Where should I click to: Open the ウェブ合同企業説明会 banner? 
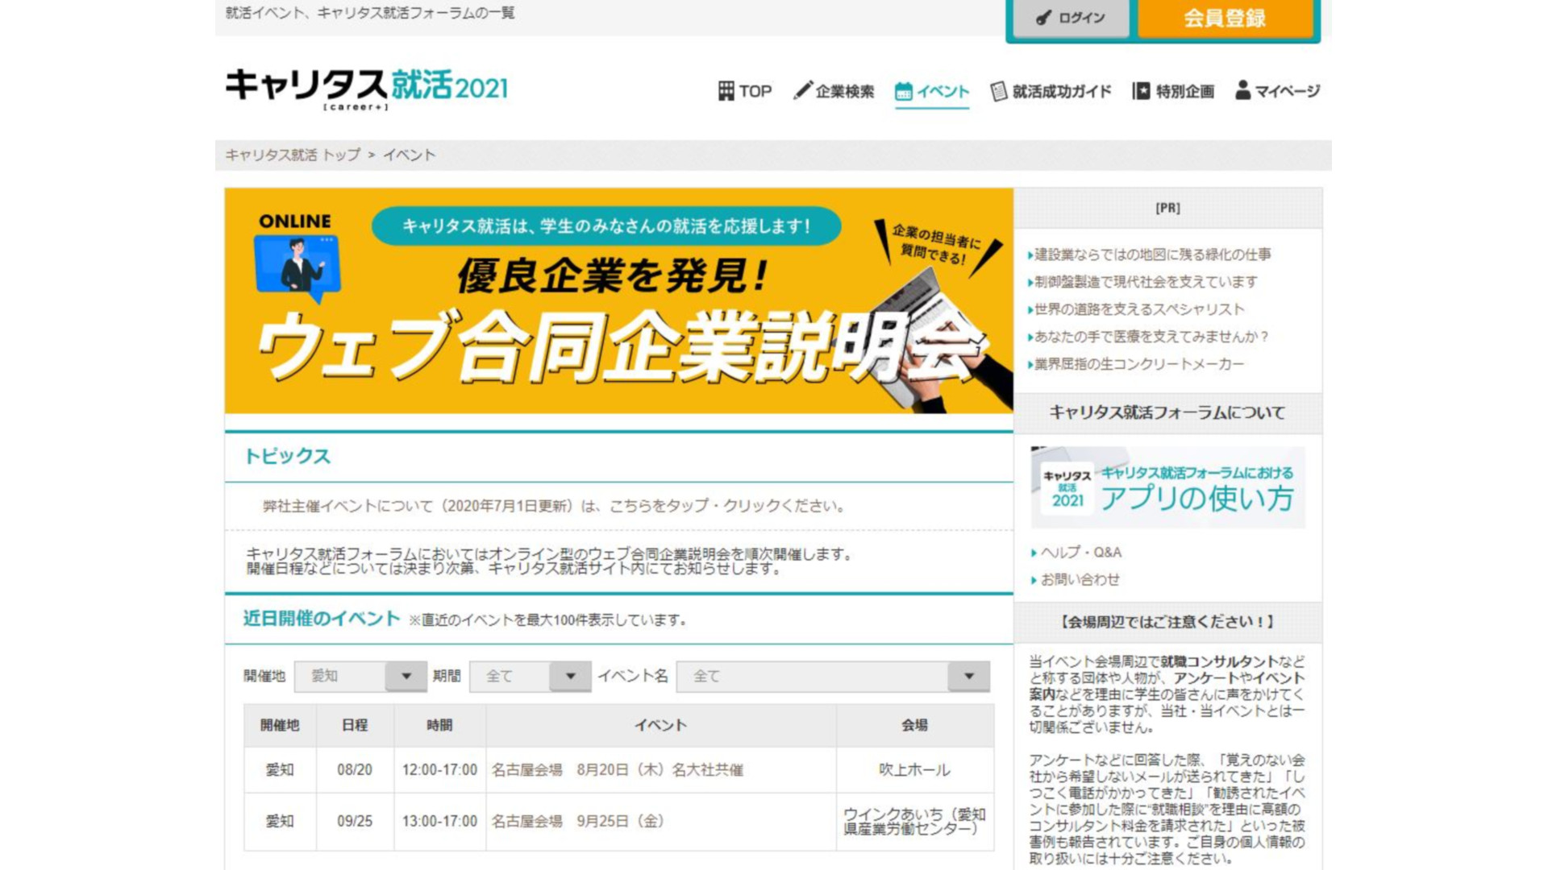618,301
